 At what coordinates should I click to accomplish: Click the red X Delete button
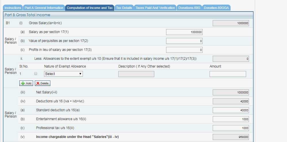click(x=43, y=83)
